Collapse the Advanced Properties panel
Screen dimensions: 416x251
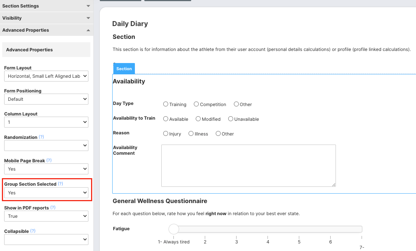[46, 30]
